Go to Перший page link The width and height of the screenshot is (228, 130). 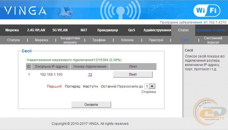point(54,86)
